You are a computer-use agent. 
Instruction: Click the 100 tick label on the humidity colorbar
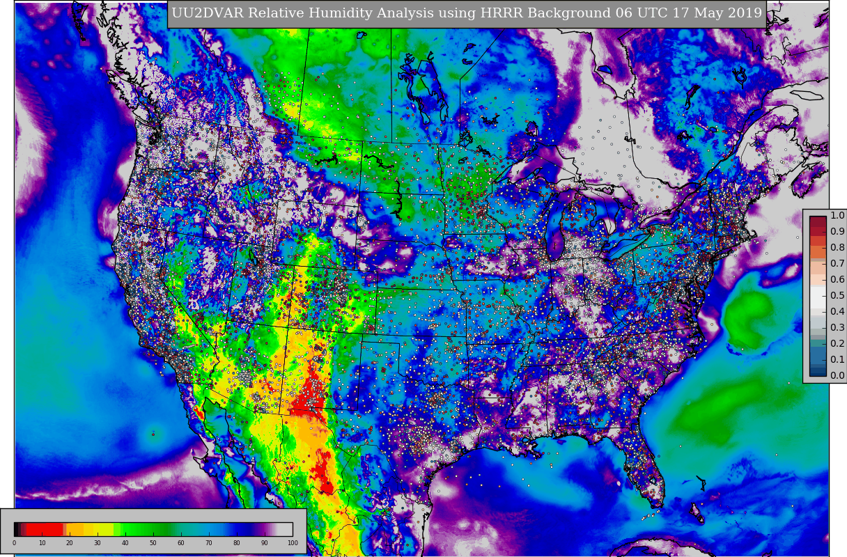click(293, 543)
